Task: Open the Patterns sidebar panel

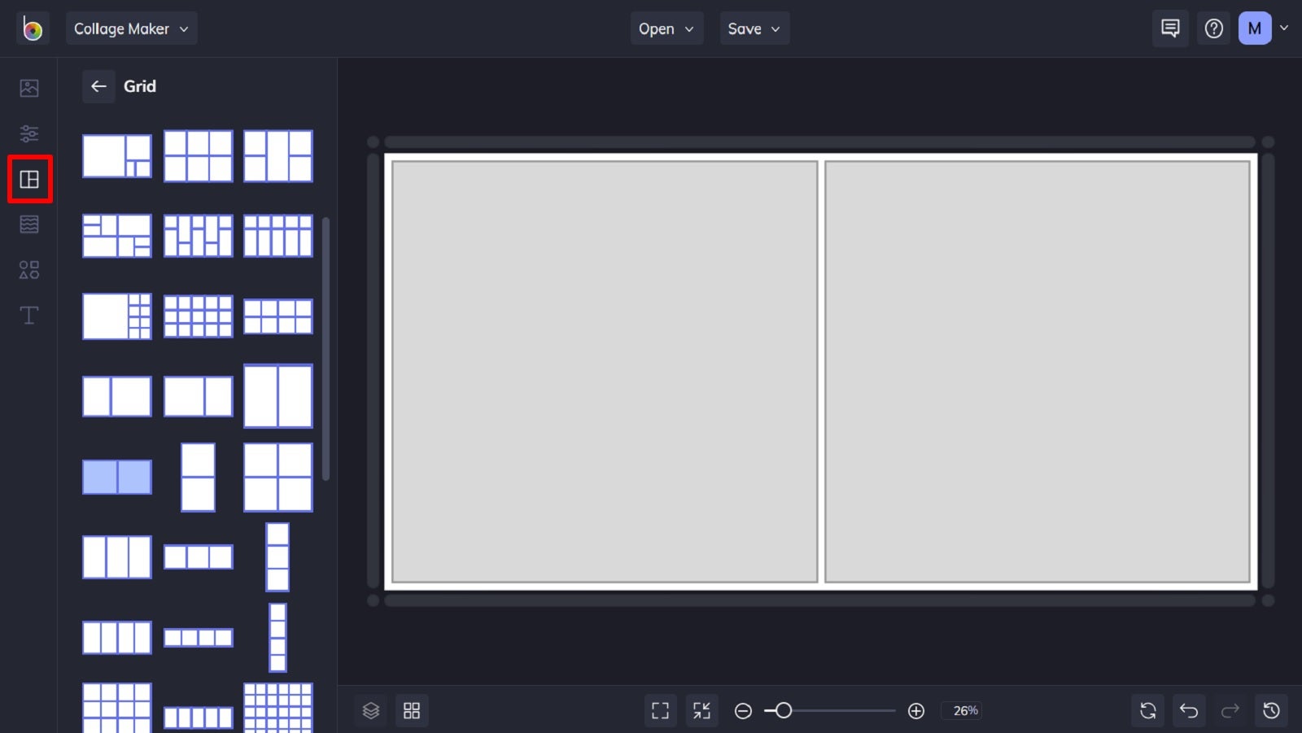Action: pos(28,224)
